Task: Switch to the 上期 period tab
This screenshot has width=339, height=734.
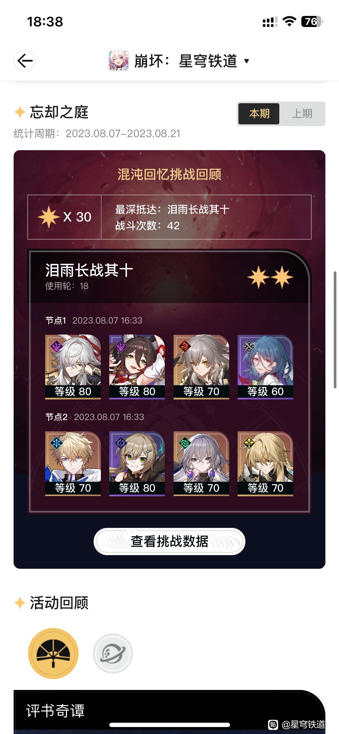Action: click(302, 114)
